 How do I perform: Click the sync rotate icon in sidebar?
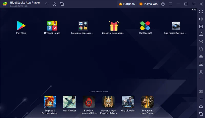[x=201, y=49]
